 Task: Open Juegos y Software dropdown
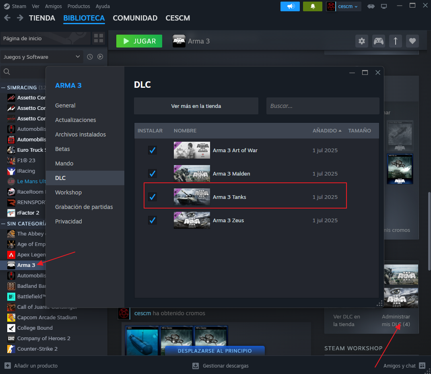pos(41,57)
